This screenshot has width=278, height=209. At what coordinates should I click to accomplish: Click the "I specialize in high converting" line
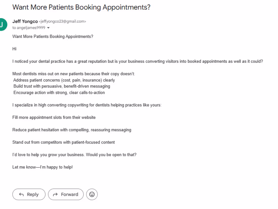[x=87, y=105]
